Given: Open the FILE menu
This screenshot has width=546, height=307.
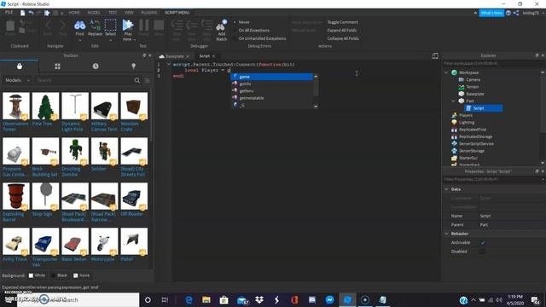Looking at the screenshot, I should (x=9, y=13).
